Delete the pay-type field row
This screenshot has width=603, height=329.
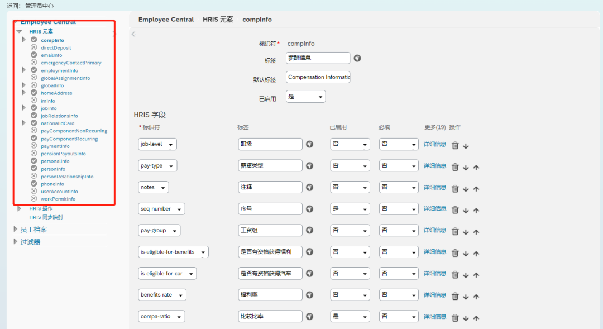pos(455,167)
